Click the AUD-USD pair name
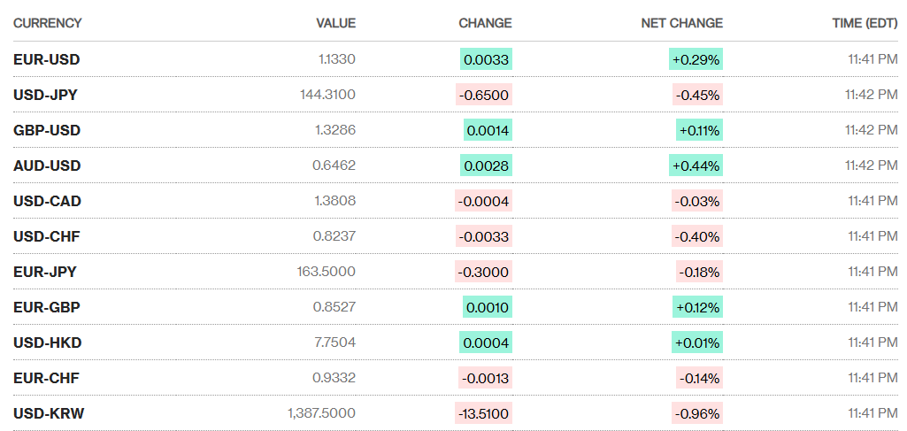 click(46, 165)
